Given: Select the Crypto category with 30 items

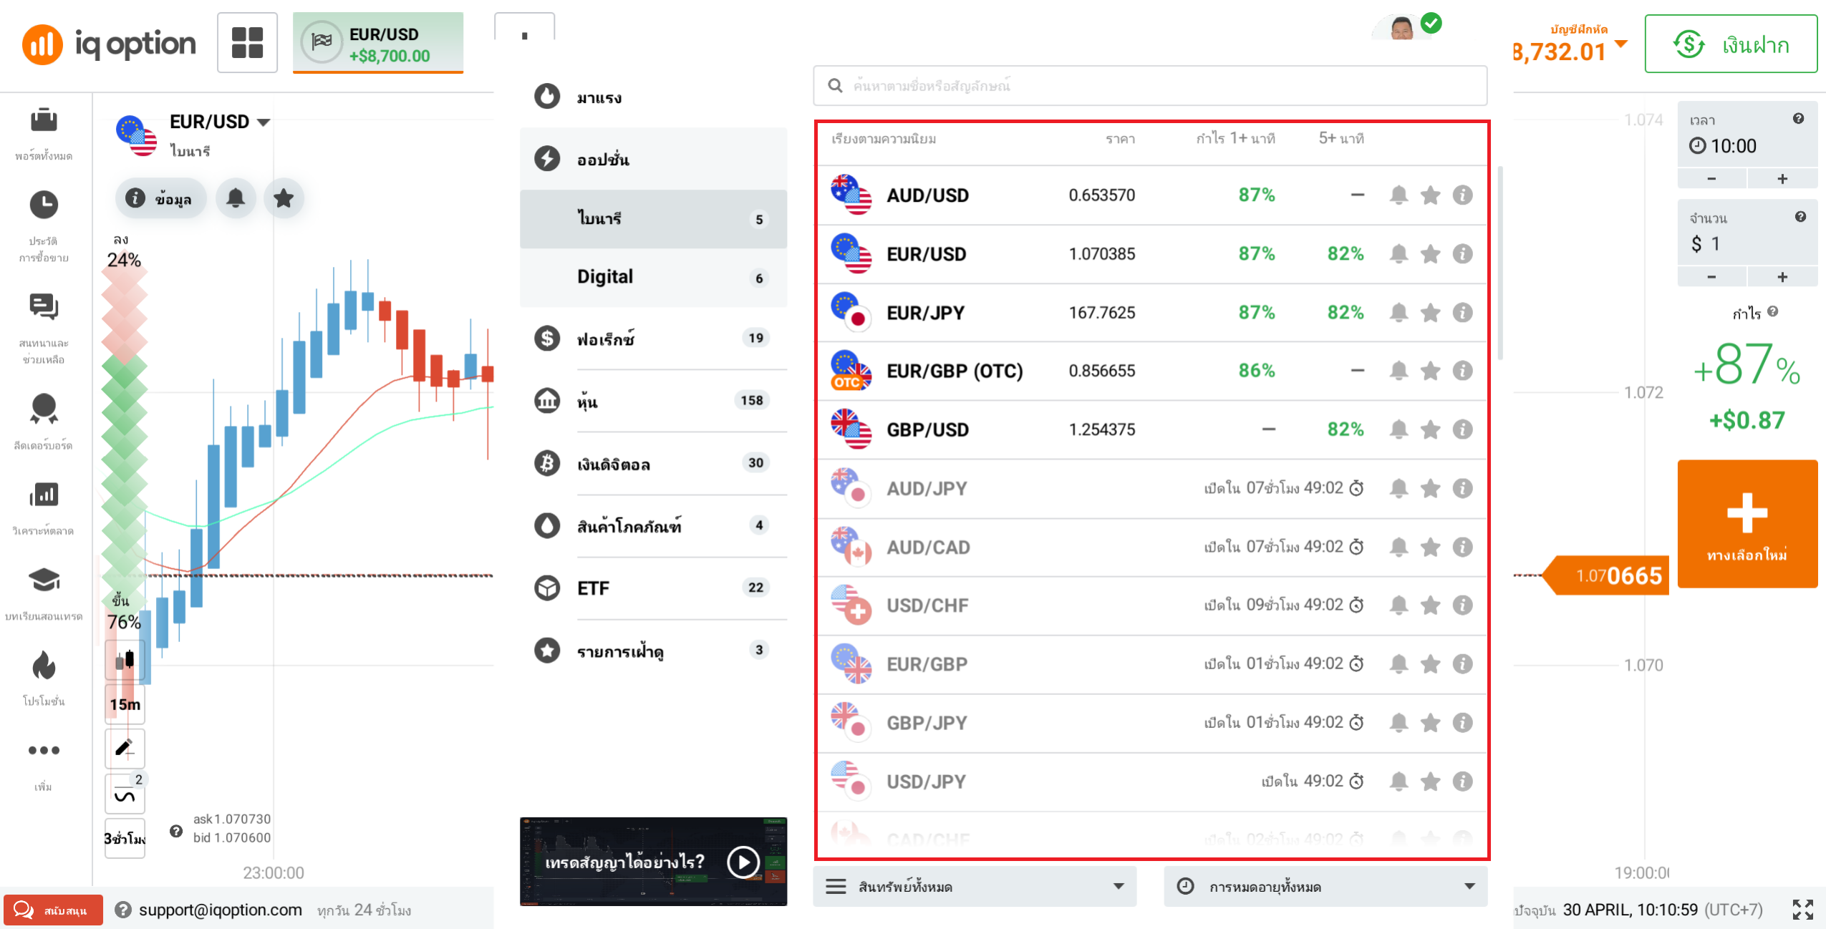Looking at the screenshot, I should tap(653, 464).
